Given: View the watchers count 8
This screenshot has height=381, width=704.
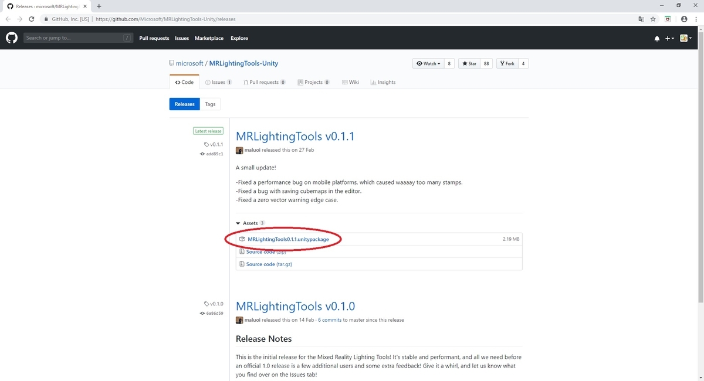Looking at the screenshot, I should tap(449, 63).
